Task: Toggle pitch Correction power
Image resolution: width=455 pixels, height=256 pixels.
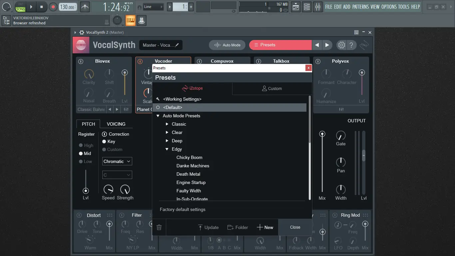Action: tap(105, 134)
